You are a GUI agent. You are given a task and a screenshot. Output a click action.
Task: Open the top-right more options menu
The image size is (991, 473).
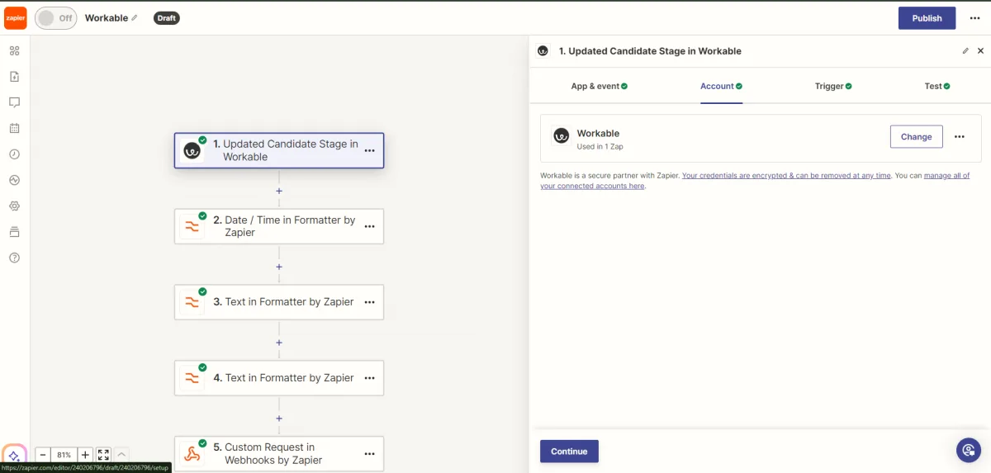click(974, 18)
